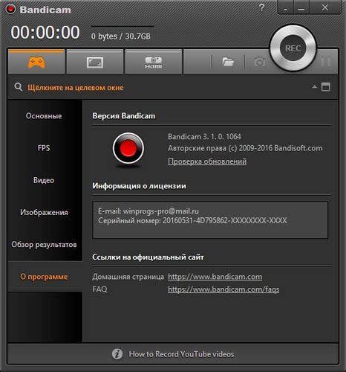Open the https://www.bandicam.com homepage link

(x=215, y=277)
